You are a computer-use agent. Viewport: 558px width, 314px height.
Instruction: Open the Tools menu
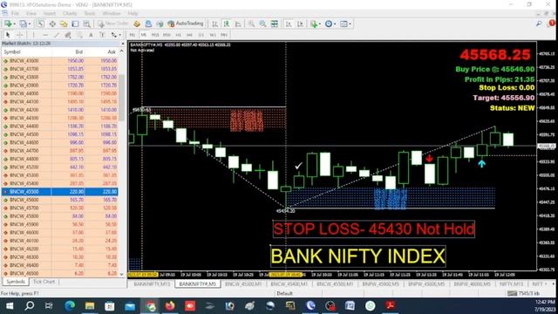[x=90, y=14]
